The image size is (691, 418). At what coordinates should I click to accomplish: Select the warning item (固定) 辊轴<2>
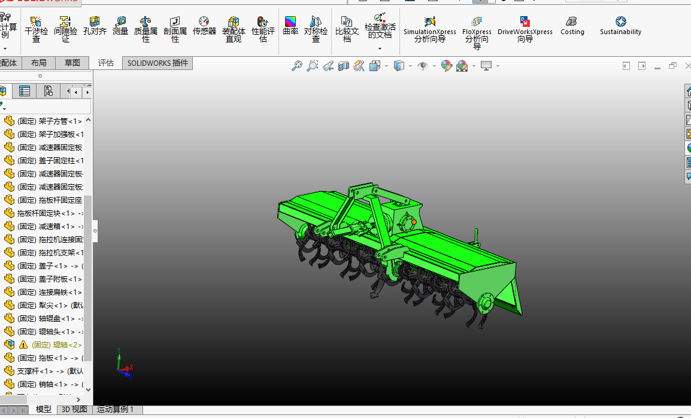click(43, 345)
